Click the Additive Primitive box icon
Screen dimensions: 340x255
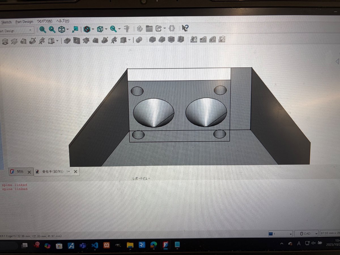(x=51, y=41)
